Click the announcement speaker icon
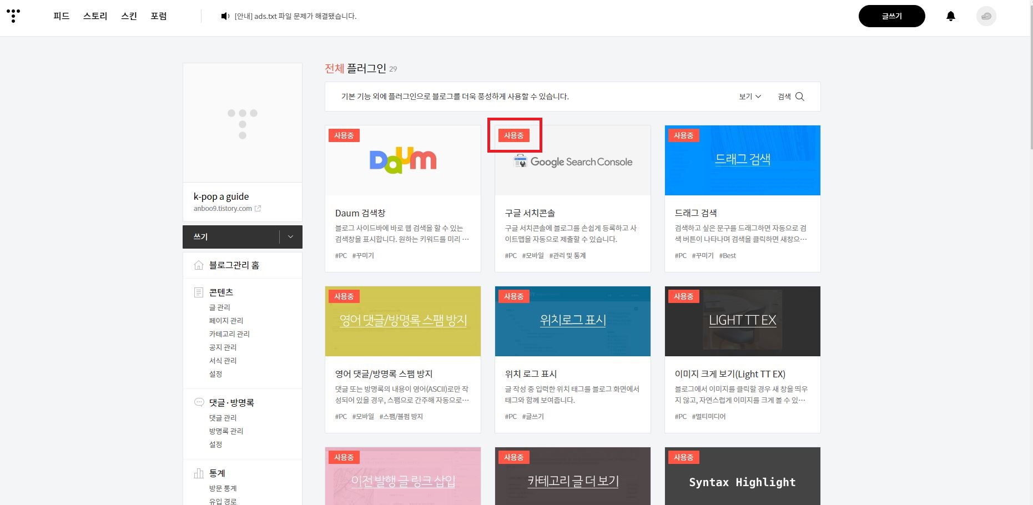Screen dimensions: 1033x505 [x=225, y=16]
